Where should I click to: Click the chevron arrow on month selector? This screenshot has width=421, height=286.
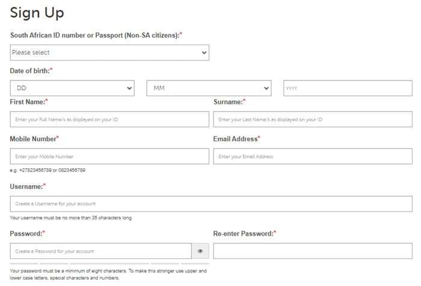pyautogui.click(x=266, y=88)
